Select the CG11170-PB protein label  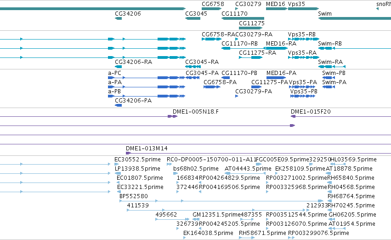(x=239, y=73)
